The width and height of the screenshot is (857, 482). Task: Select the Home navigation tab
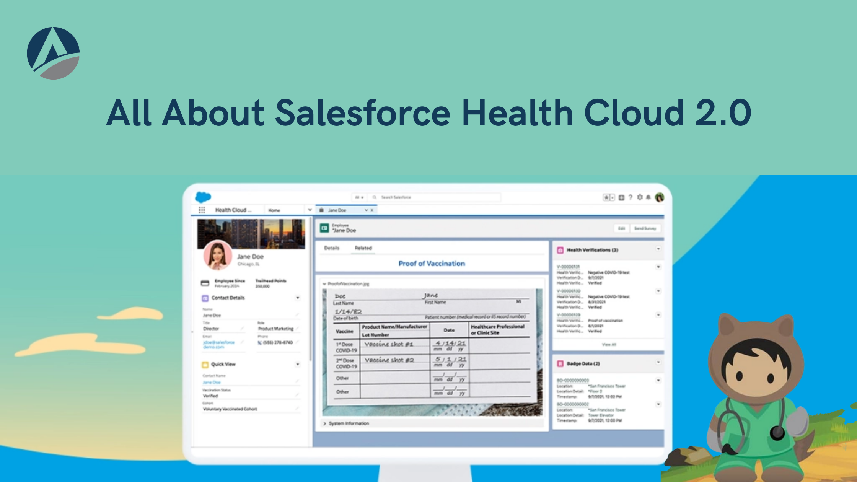pos(274,210)
